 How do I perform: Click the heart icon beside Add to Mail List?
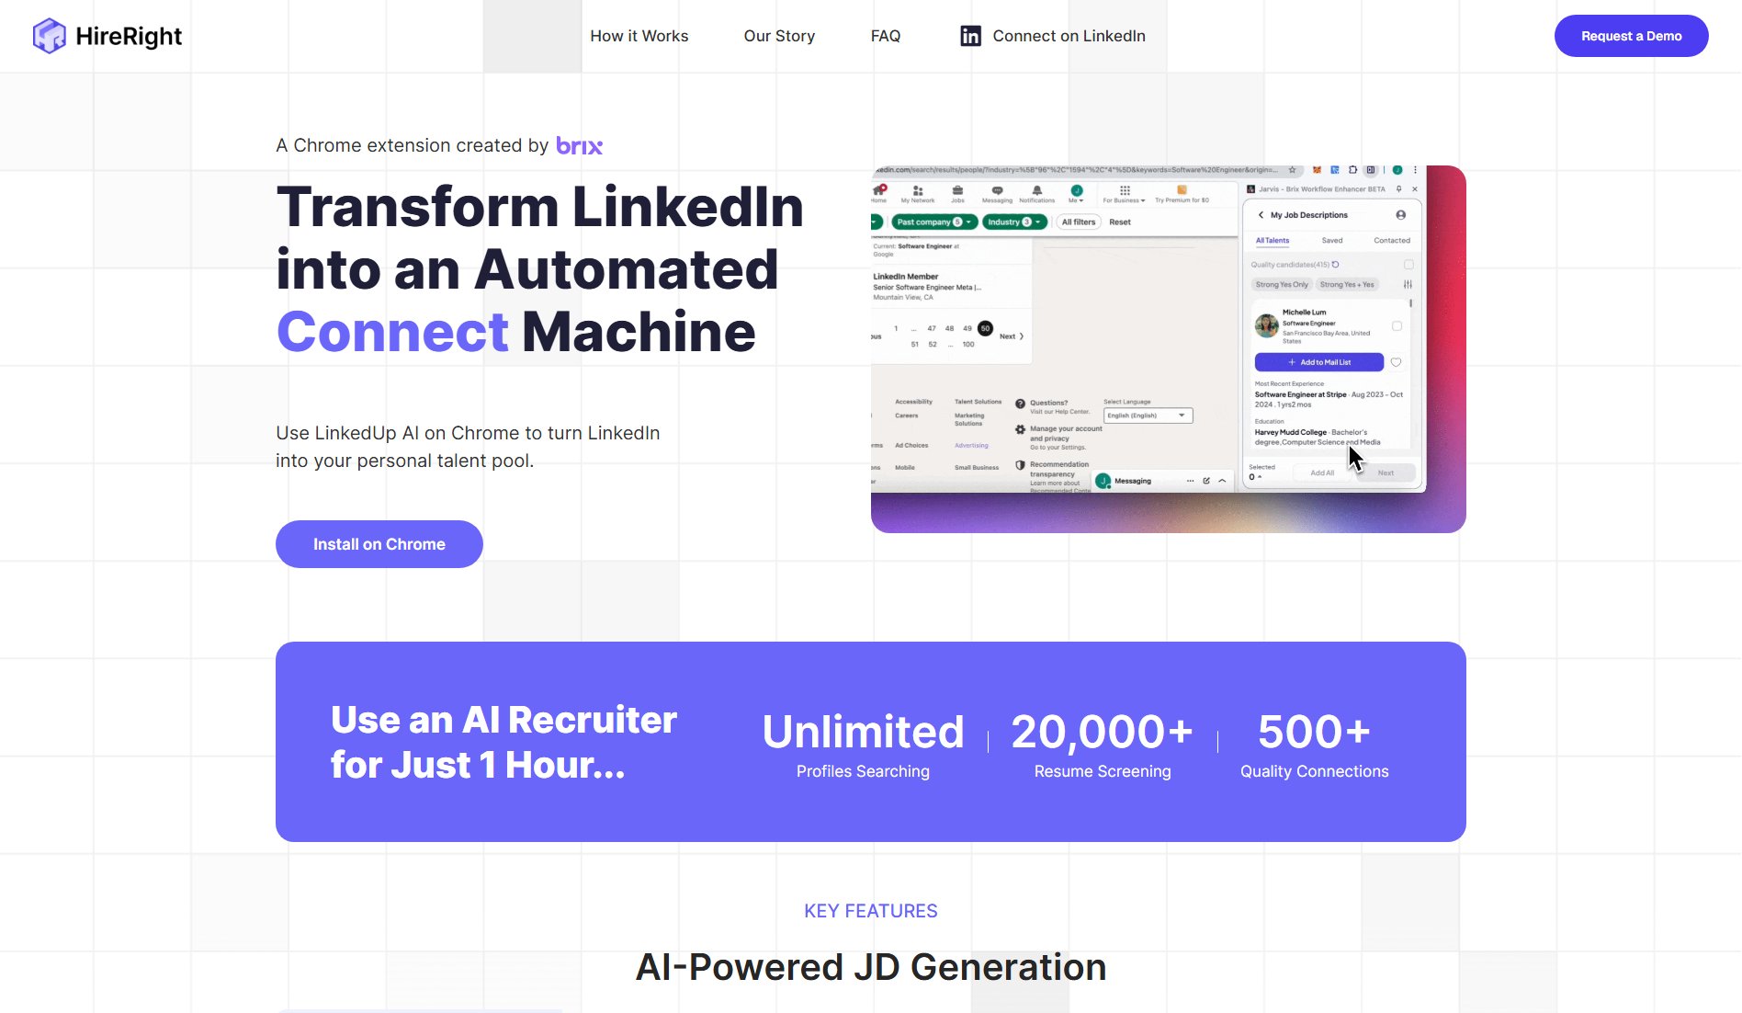click(1396, 362)
